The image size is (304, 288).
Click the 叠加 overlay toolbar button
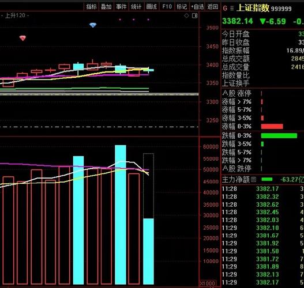point(106,7)
